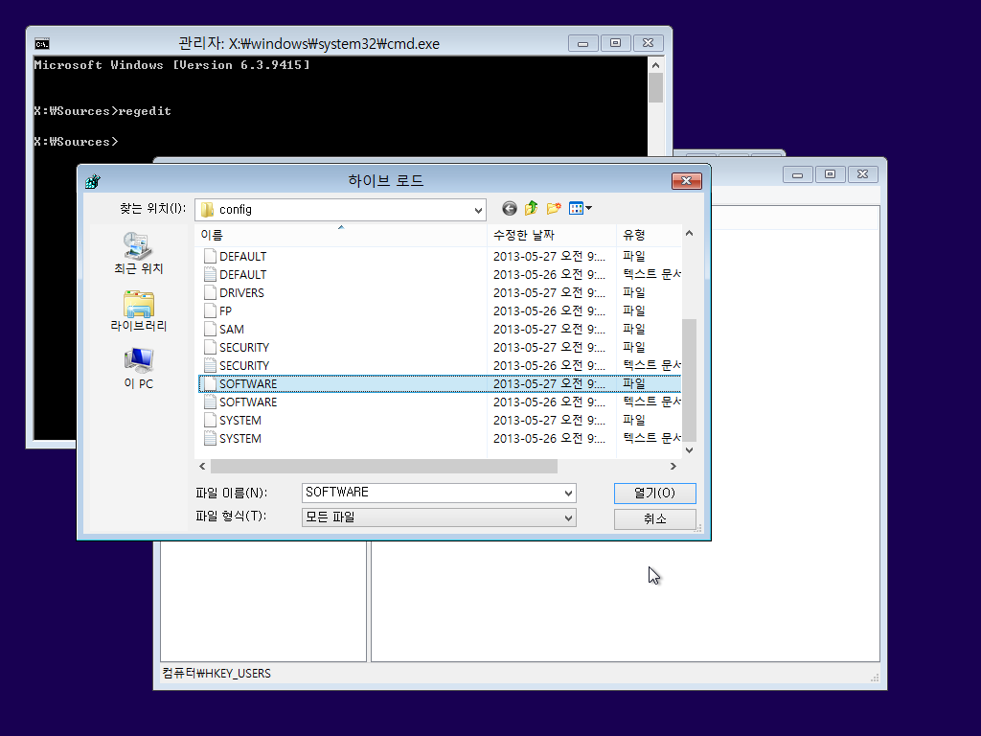Open This PC (이 PC) shortcut
981x736 pixels.
[x=138, y=369]
